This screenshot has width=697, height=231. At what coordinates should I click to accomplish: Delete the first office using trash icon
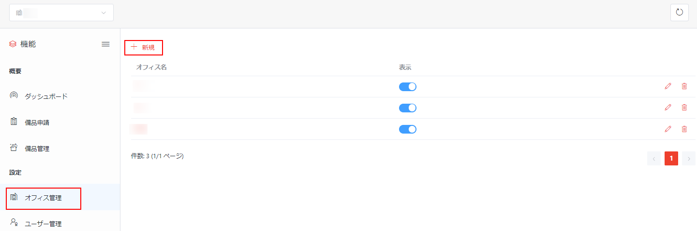[684, 86]
